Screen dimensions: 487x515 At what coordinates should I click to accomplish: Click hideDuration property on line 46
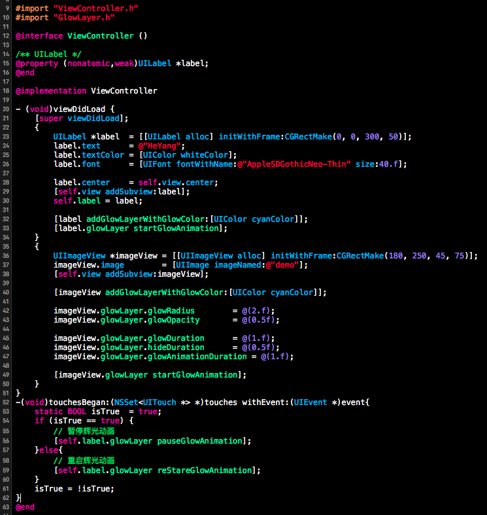pos(176,347)
